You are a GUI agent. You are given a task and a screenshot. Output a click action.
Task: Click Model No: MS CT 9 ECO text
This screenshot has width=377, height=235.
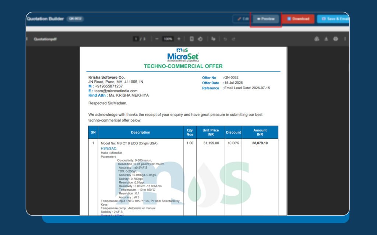click(129, 144)
